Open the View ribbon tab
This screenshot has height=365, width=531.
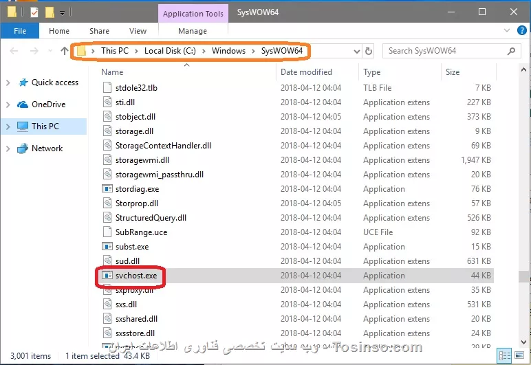pos(138,31)
